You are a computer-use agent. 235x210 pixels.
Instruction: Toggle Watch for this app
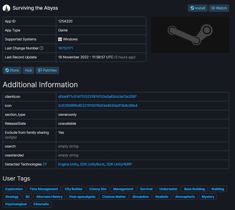[x=219, y=8]
